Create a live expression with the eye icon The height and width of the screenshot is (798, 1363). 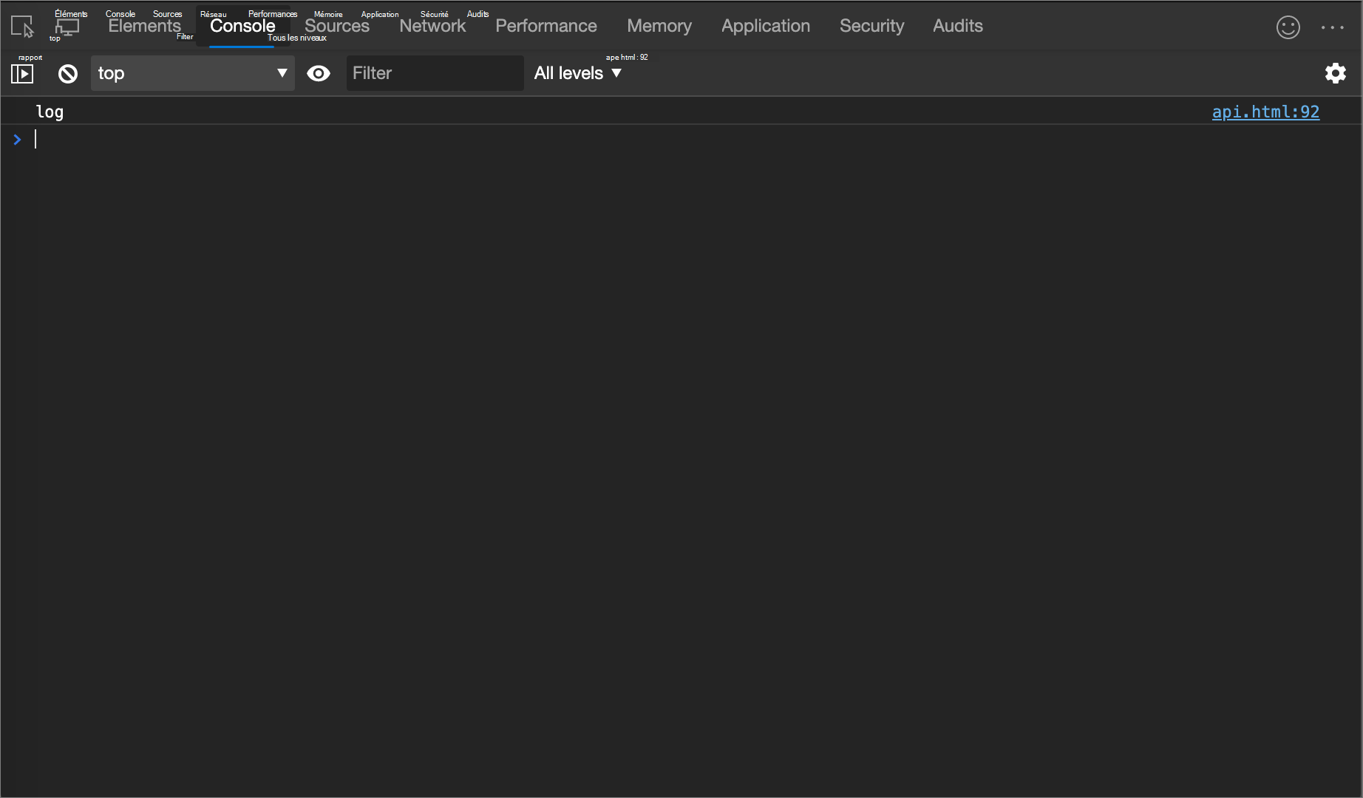(319, 73)
